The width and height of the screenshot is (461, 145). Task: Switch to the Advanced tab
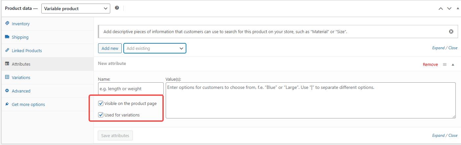(x=21, y=91)
